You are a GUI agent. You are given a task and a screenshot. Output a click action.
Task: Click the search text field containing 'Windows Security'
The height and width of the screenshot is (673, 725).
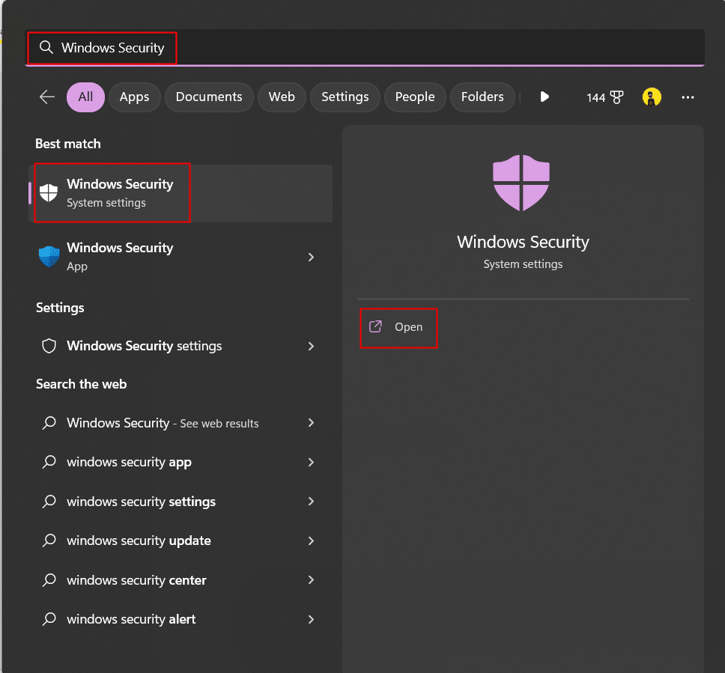(x=365, y=48)
